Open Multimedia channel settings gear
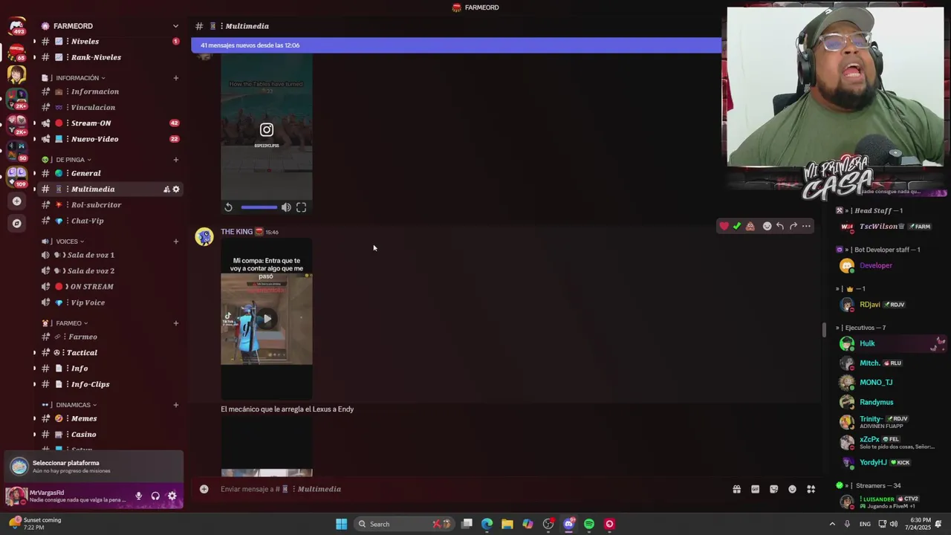Screen dimensions: 951x535 [x=176, y=189]
